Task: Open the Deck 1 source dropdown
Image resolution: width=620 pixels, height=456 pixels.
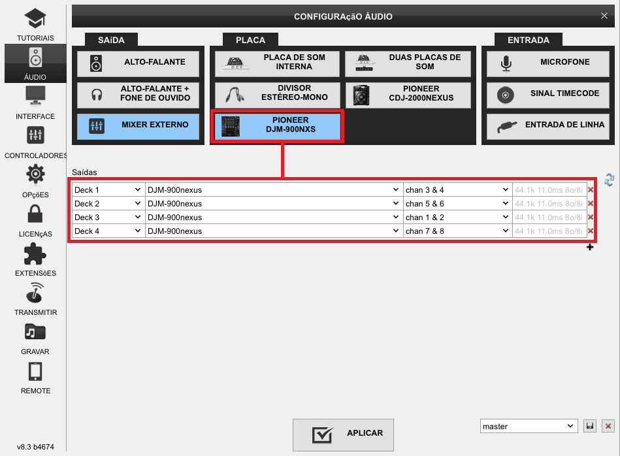Action: click(108, 190)
